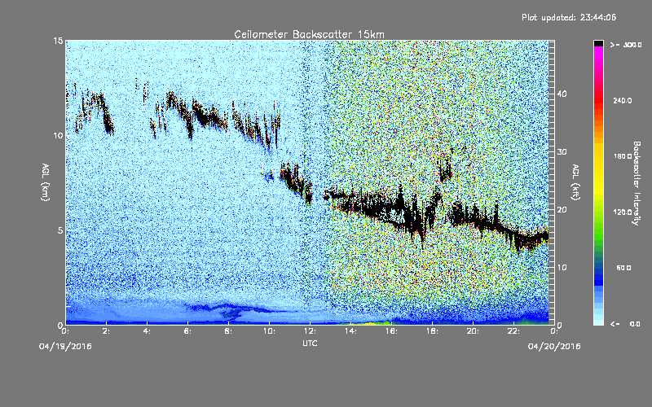This screenshot has height=407, width=652.
Task: Click the 40 tick on the kft axis
Action: coord(562,94)
